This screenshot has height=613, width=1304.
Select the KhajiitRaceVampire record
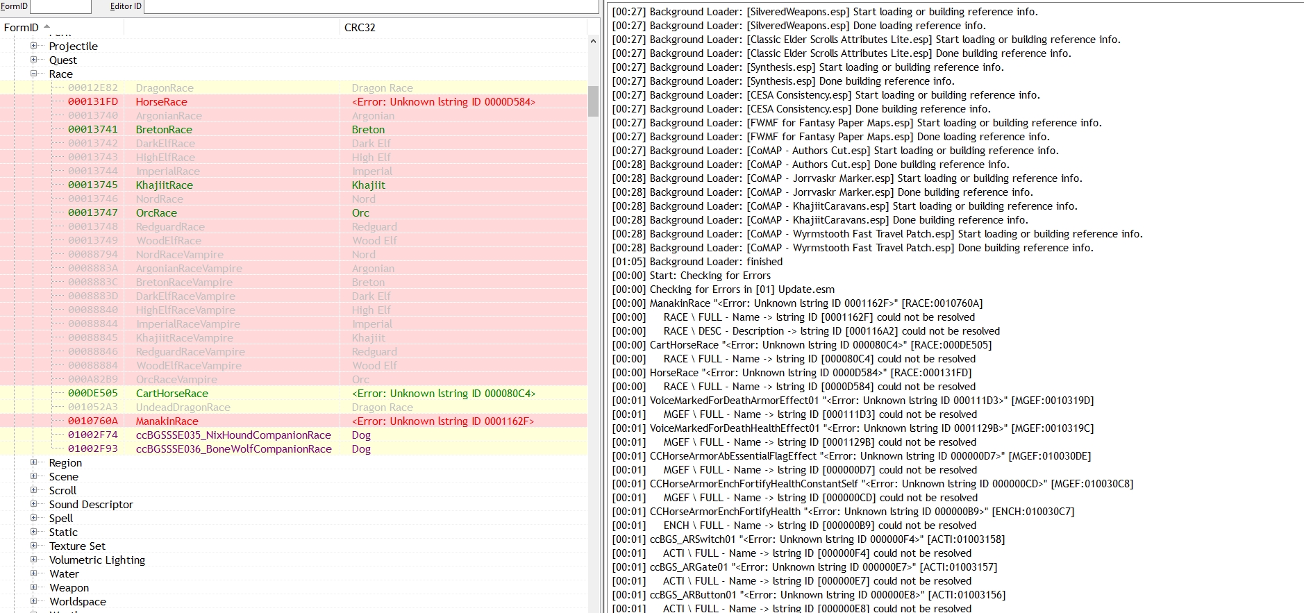[x=294, y=337]
